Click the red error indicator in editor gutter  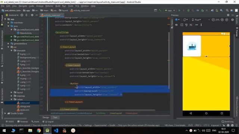click(168, 18)
